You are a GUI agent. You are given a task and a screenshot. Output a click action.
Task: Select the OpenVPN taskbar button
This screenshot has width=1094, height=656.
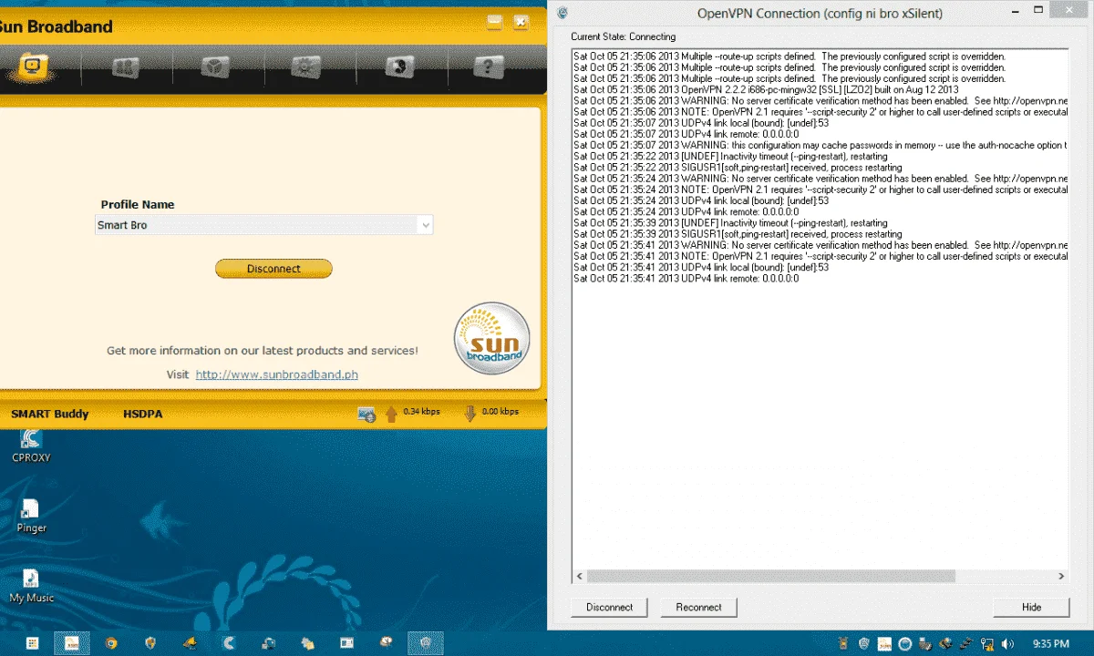(x=426, y=643)
